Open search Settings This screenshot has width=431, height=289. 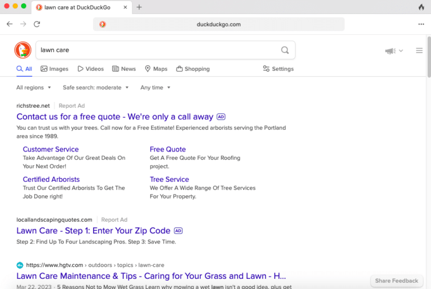pos(278,69)
